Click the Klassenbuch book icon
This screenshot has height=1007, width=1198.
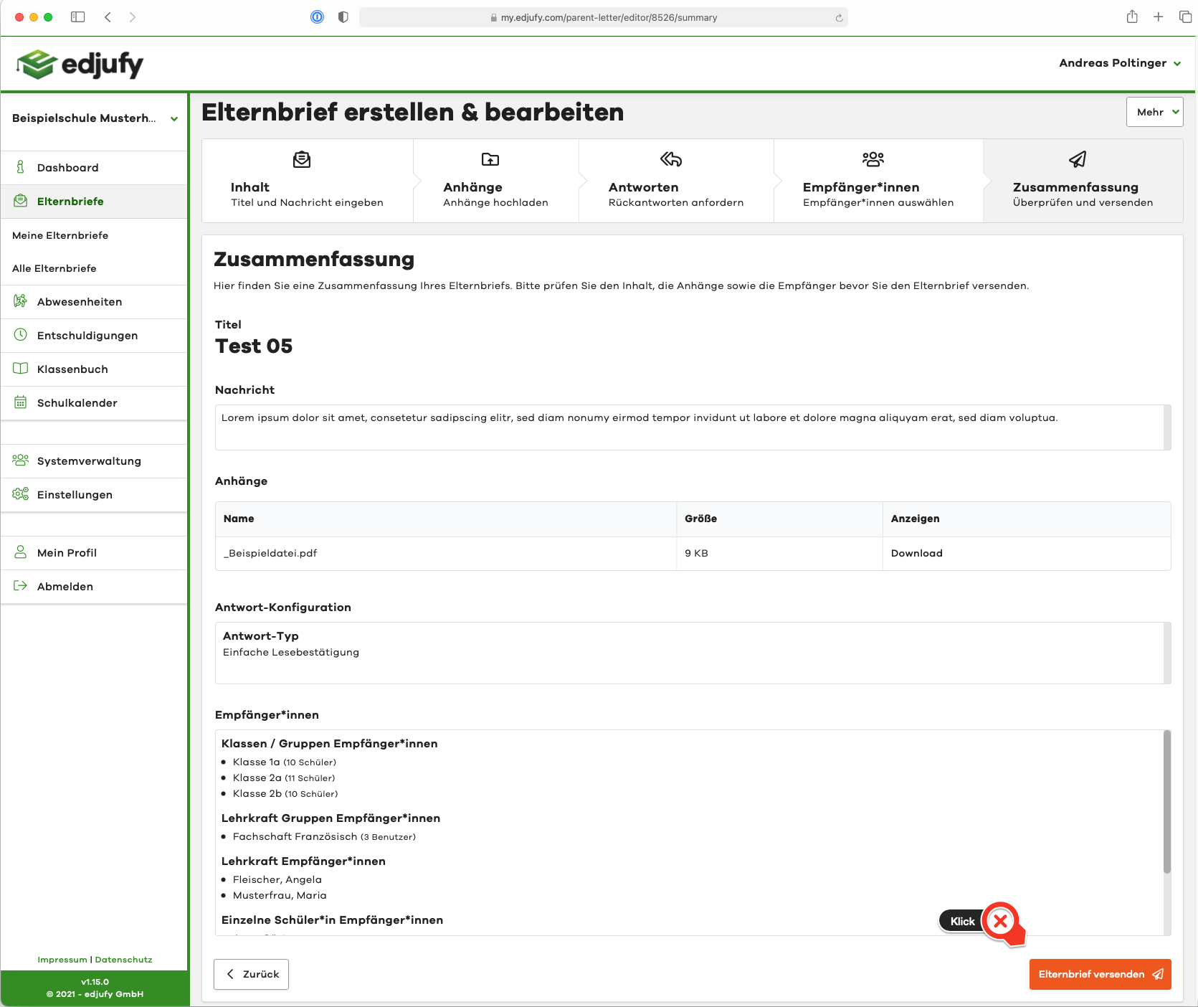[x=21, y=369]
